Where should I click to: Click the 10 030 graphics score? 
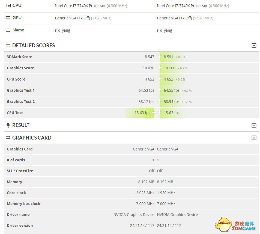(x=148, y=68)
